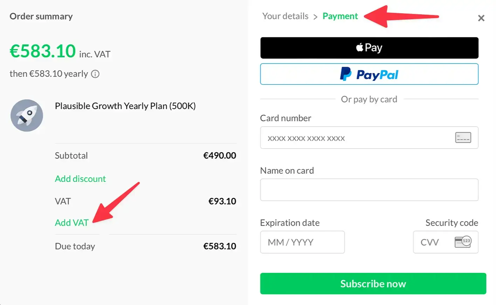This screenshot has height=305, width=496.
Task: Select the PayPal payment option
Action: [369, 74]
